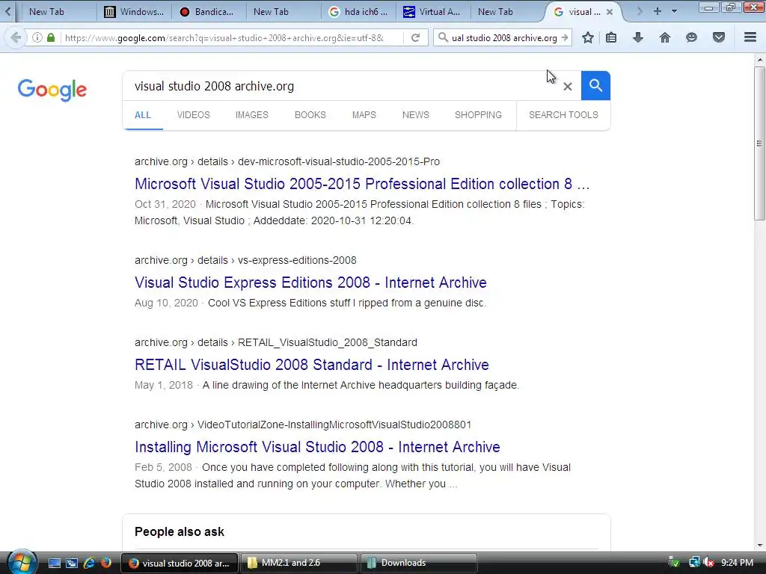Click the People also ask heading

tap(180, 531)
